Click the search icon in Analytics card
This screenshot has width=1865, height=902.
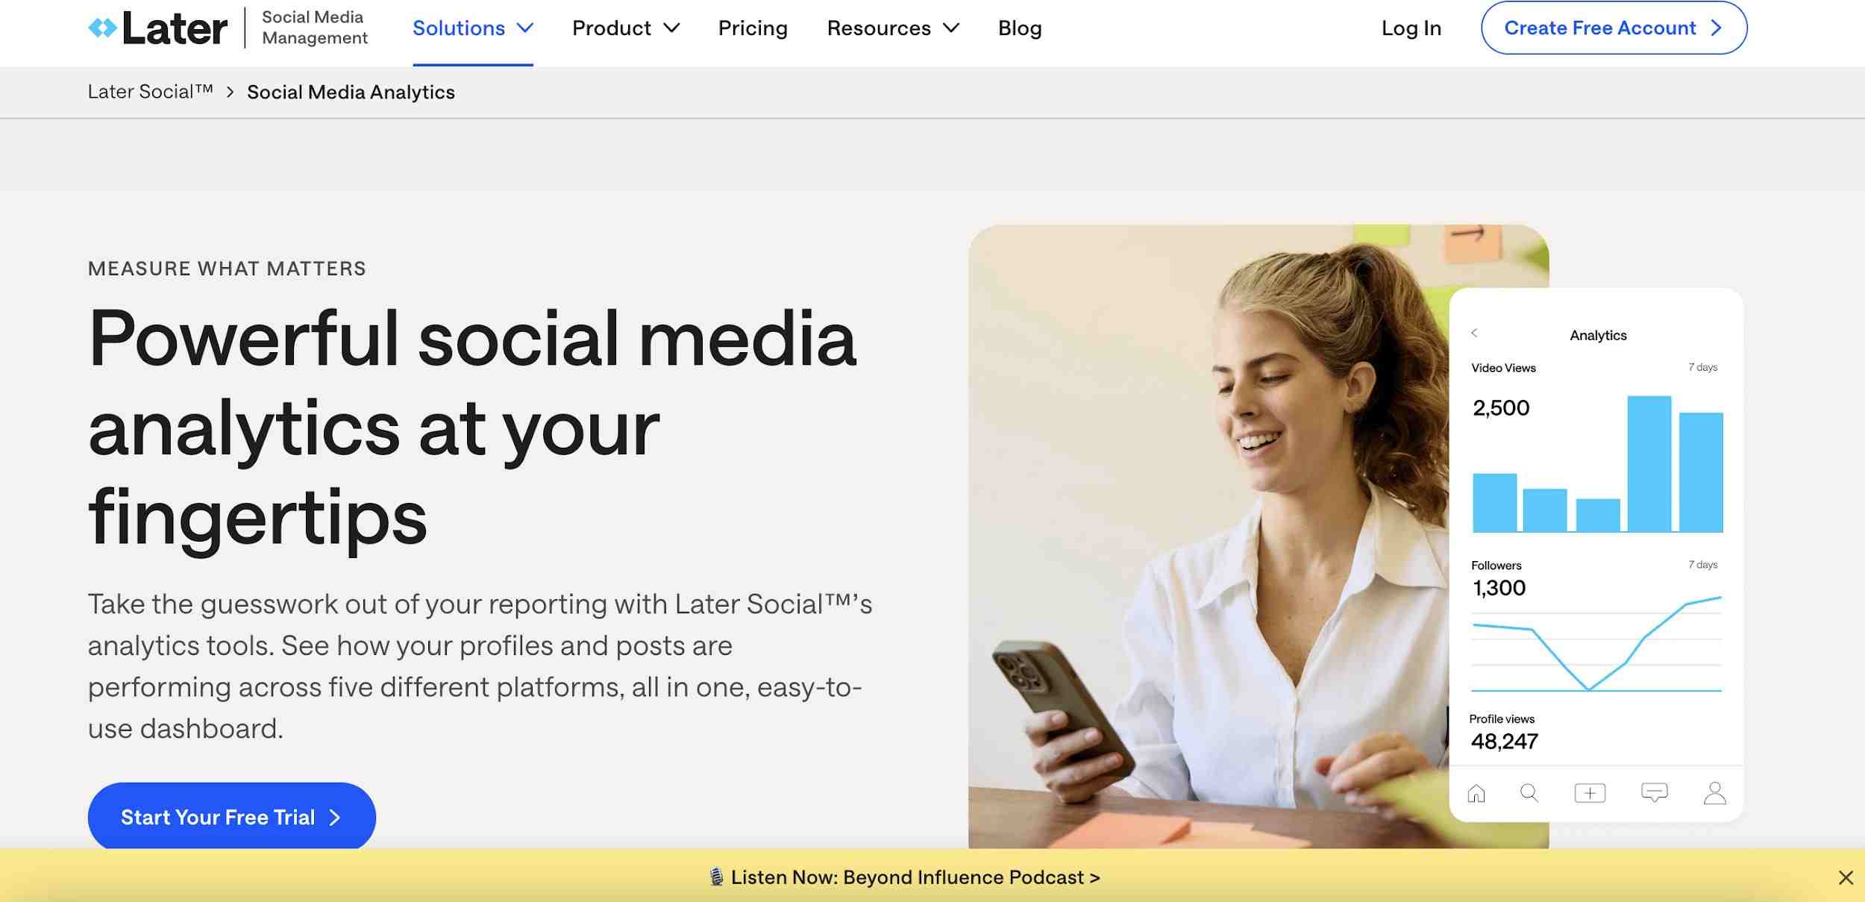click(1529, 793)
